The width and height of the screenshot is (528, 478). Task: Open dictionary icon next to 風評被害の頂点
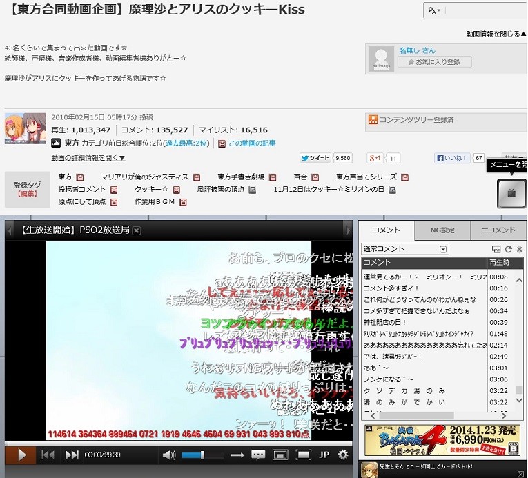[252, 190]
